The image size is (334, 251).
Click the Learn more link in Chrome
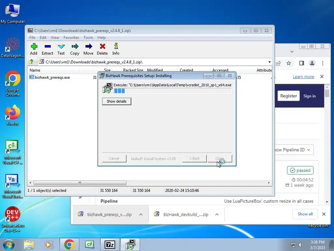[303, 76]
